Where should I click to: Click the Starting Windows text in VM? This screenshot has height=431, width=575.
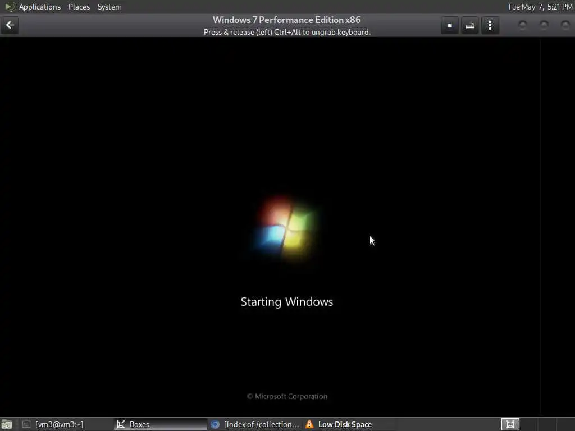click(x=287, y=302)
